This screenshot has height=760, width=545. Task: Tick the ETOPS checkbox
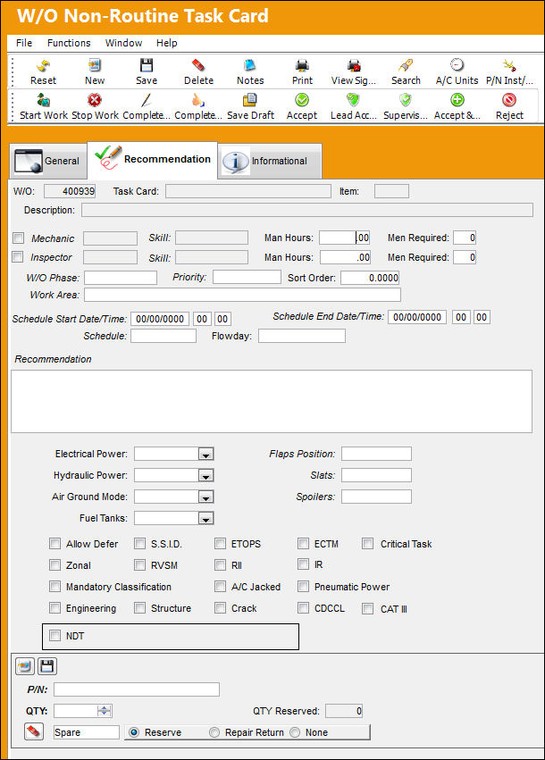point(220,543)
